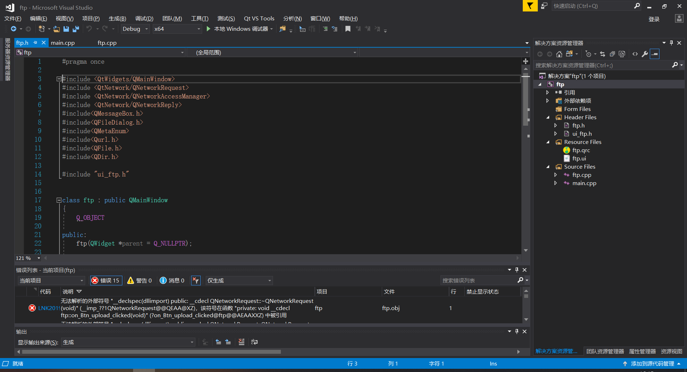Open Properties via the wrench icon

click(x=645, y=54)
